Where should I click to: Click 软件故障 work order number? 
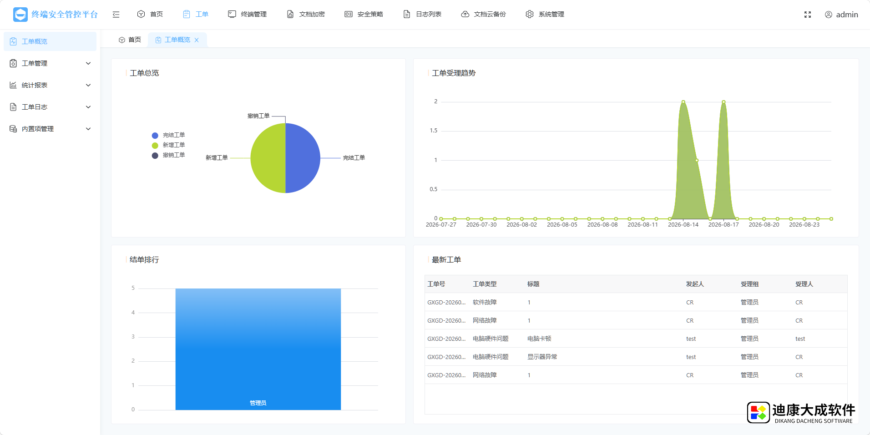click(446, 302)
